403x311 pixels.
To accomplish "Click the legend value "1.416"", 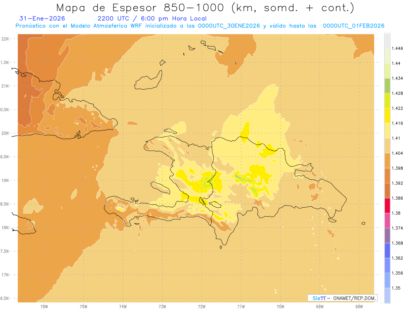I will click(397, 123).
